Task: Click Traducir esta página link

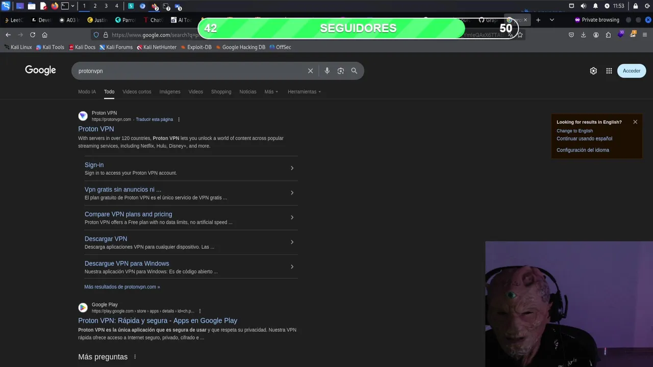Action: [x=154, y=119]
